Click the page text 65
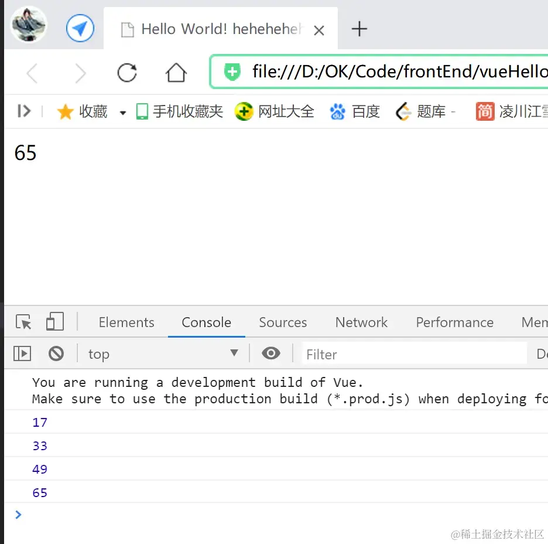Screen dimensions: 548x544 (25, 153)
